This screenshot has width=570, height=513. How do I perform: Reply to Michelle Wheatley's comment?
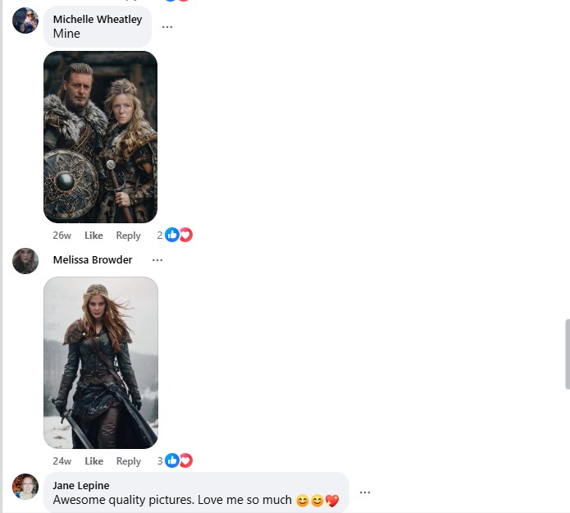[x=128, y=236]
